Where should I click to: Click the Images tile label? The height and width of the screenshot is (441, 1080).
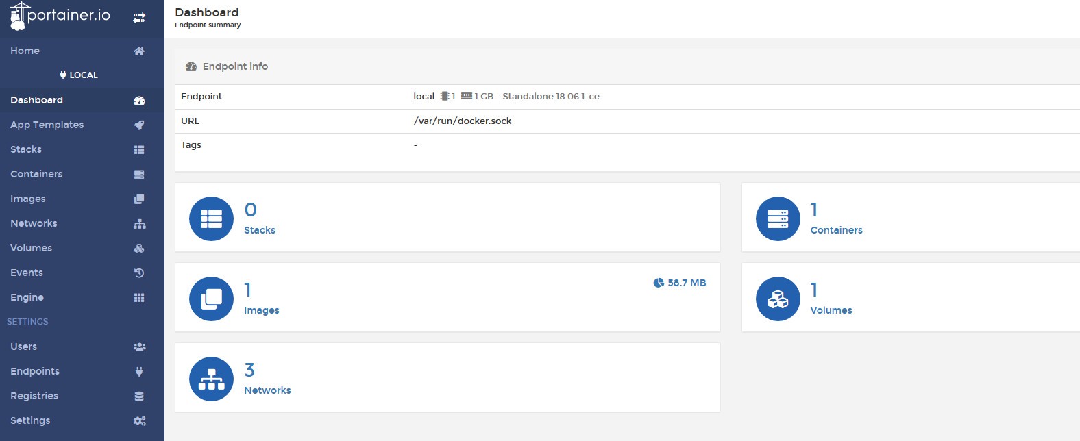click(262, 311)
